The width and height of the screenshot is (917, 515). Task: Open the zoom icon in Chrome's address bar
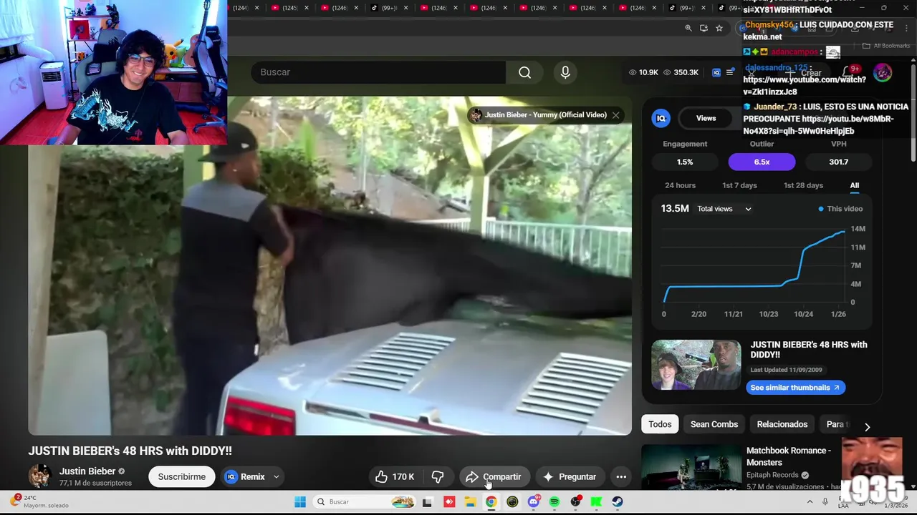point(688,28)
